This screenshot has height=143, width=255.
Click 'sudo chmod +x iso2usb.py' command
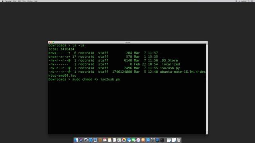(96, 79)
